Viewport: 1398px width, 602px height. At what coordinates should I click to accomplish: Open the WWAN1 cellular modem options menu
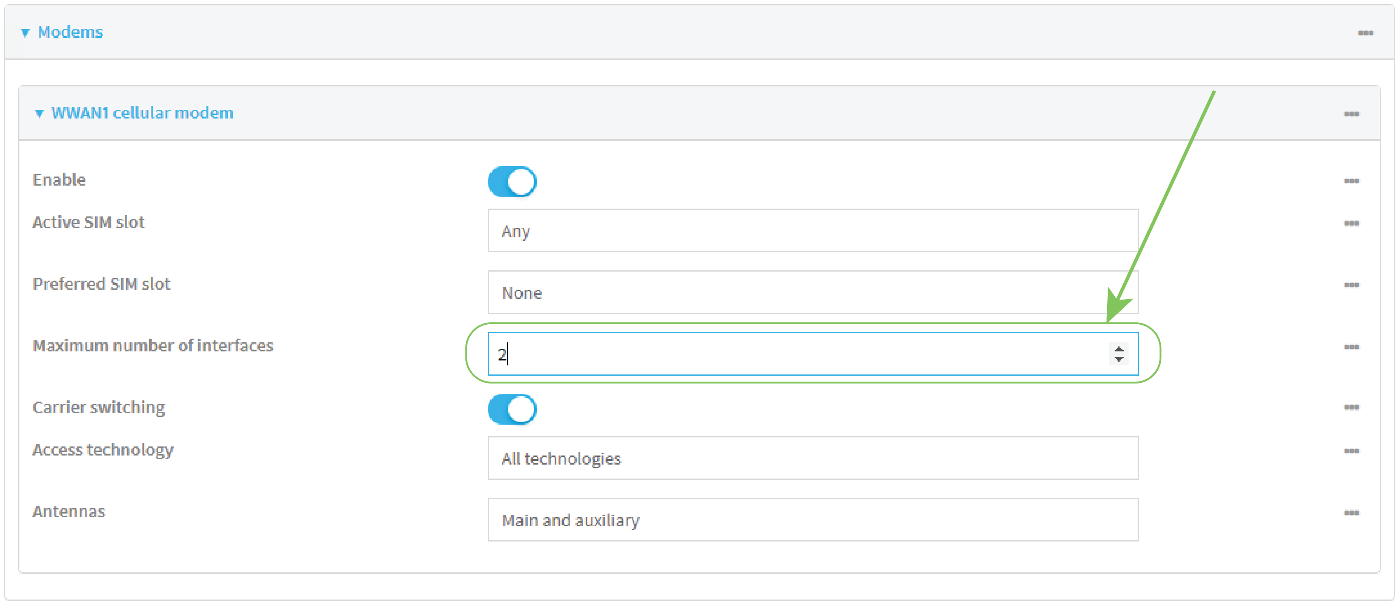pos(1352,113)
